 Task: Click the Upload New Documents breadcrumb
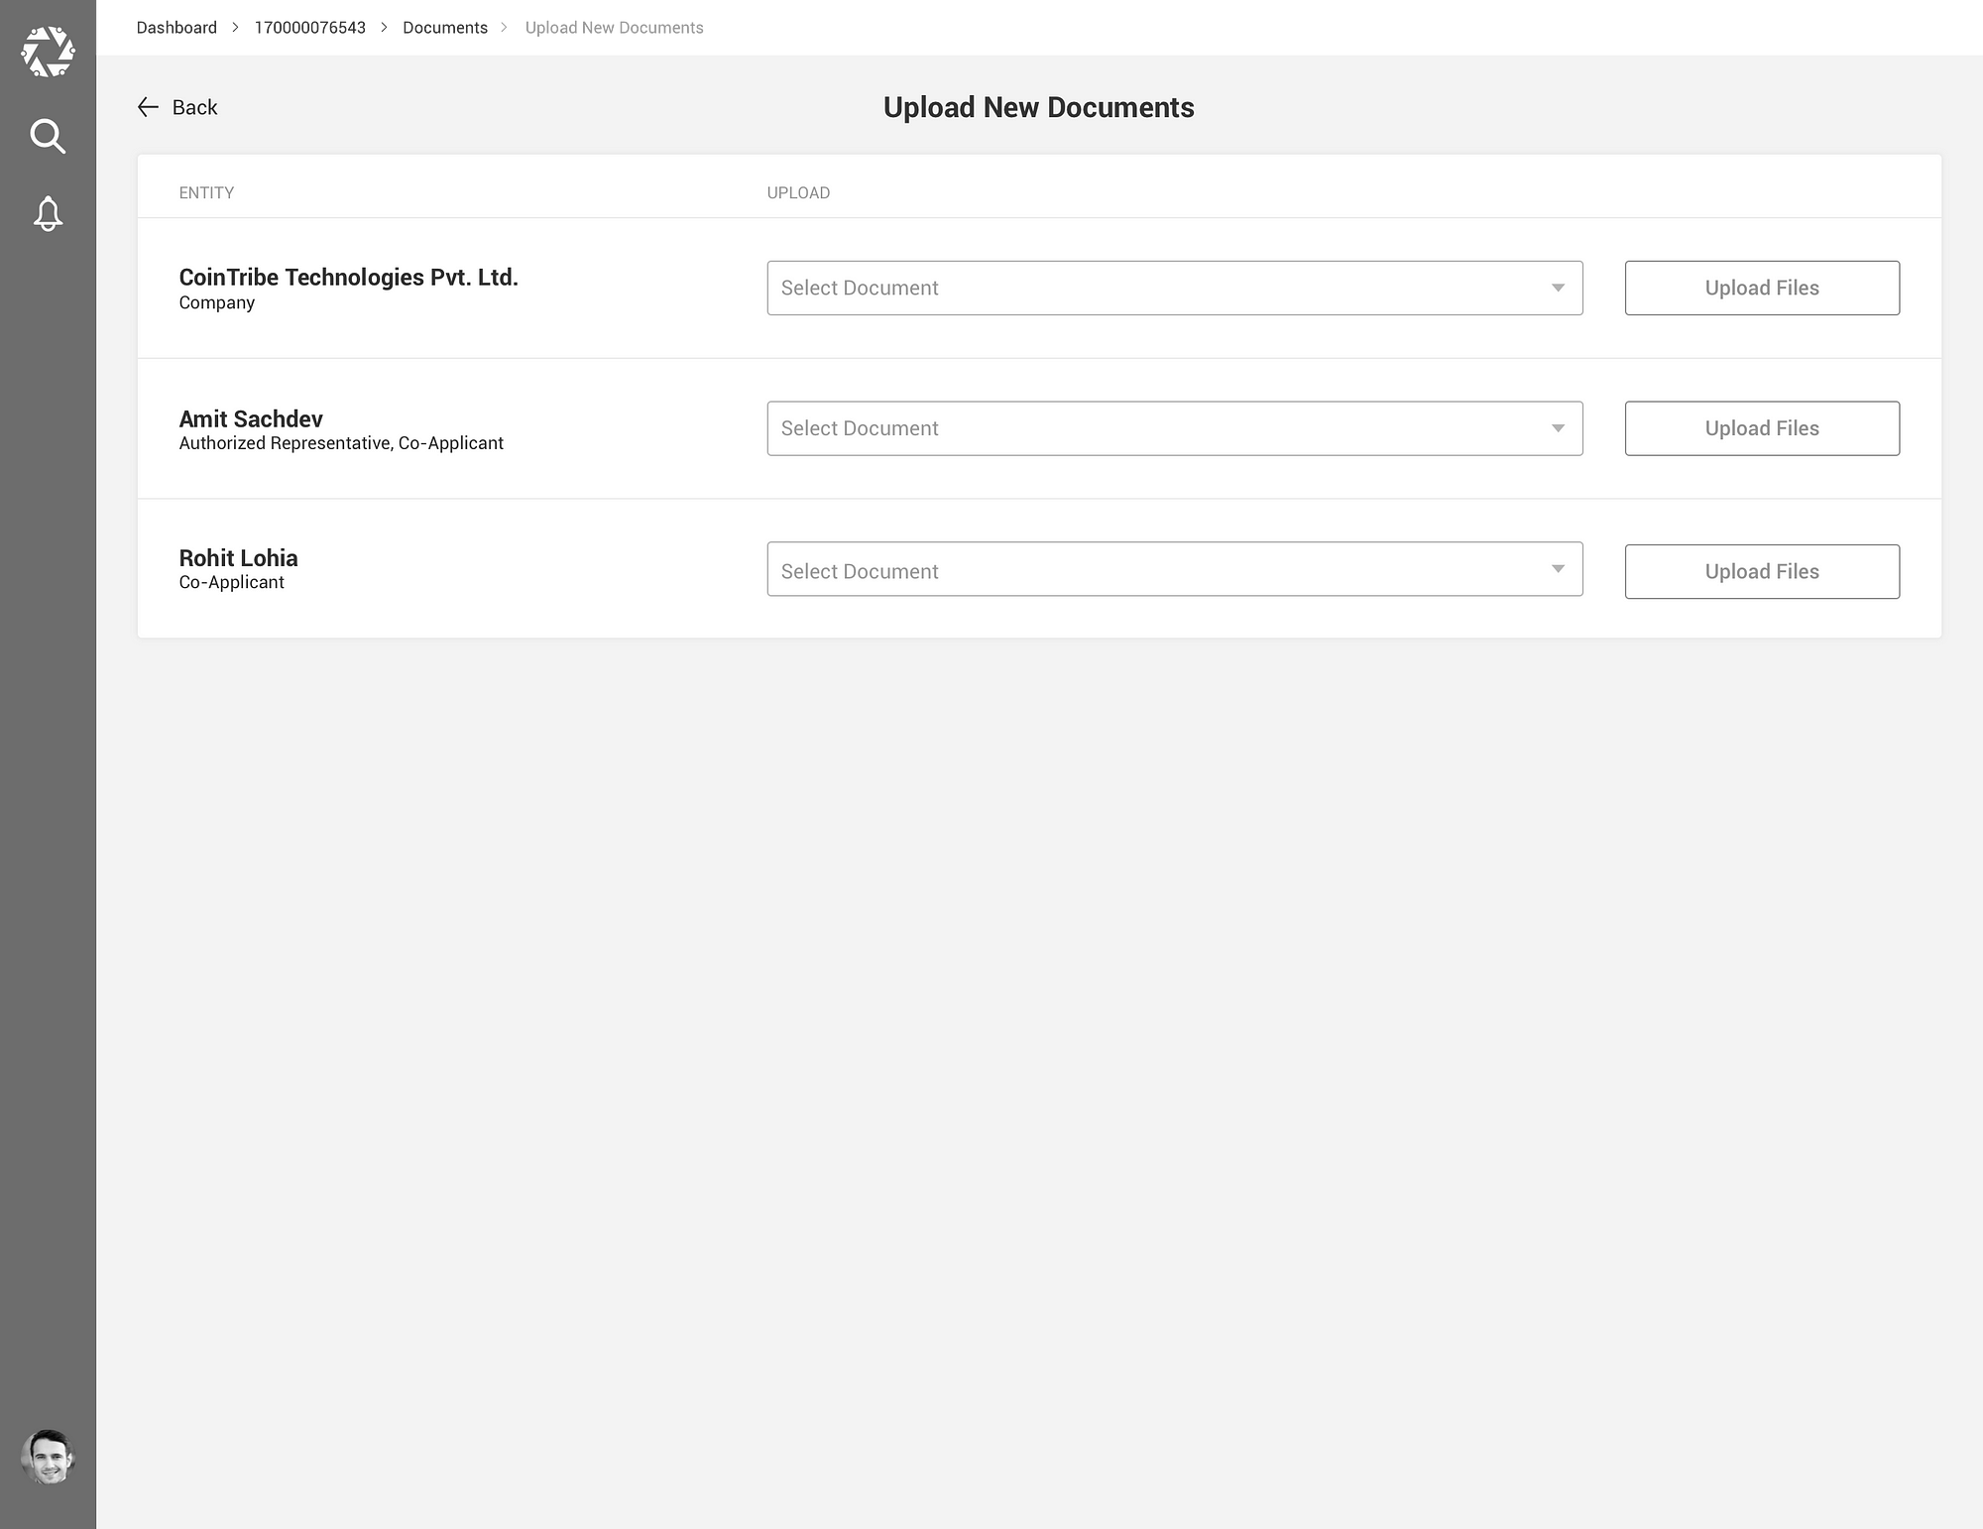[614, 28]
